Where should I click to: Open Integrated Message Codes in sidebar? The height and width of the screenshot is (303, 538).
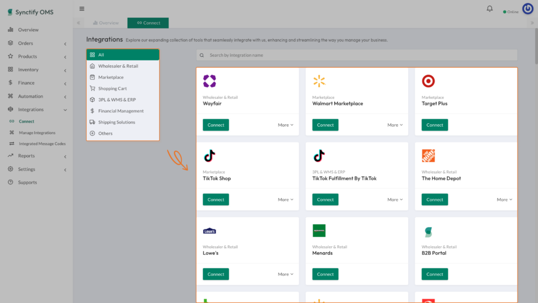tap(42, 144)
